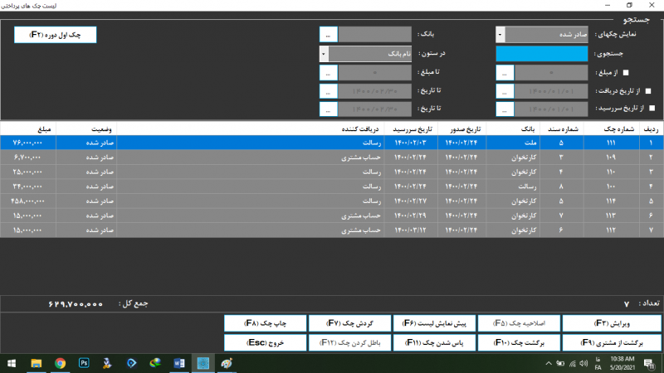664x373 pixels.
Task: Open date picker for از تاریخ سررسید
Action: [x=505, y=109]
